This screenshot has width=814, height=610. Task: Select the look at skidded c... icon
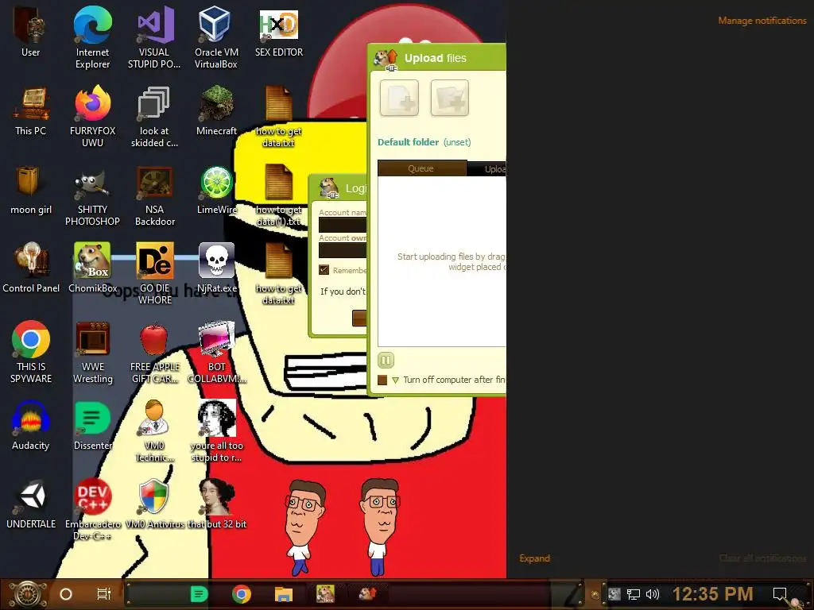pyautogui.click(x=154, y=116)
